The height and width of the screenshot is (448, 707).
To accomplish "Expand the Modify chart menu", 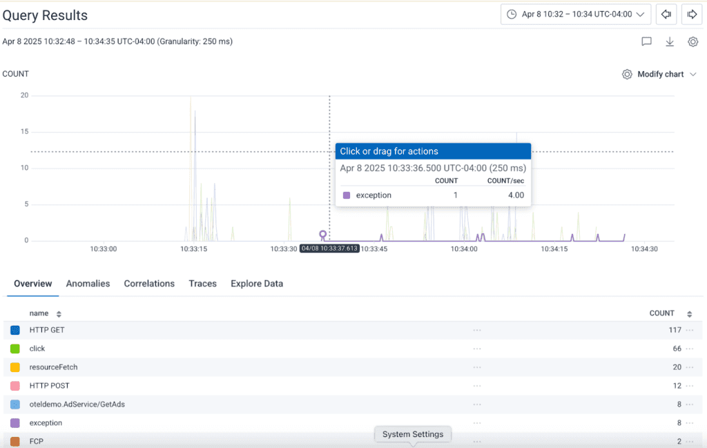I will (659, 74).
